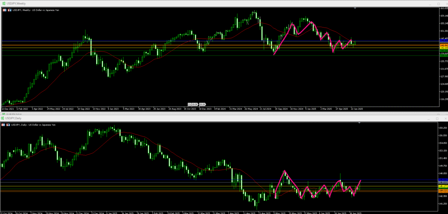
Task: Click the USDJPY,Daily window title icon
Action: coord(3,118)
